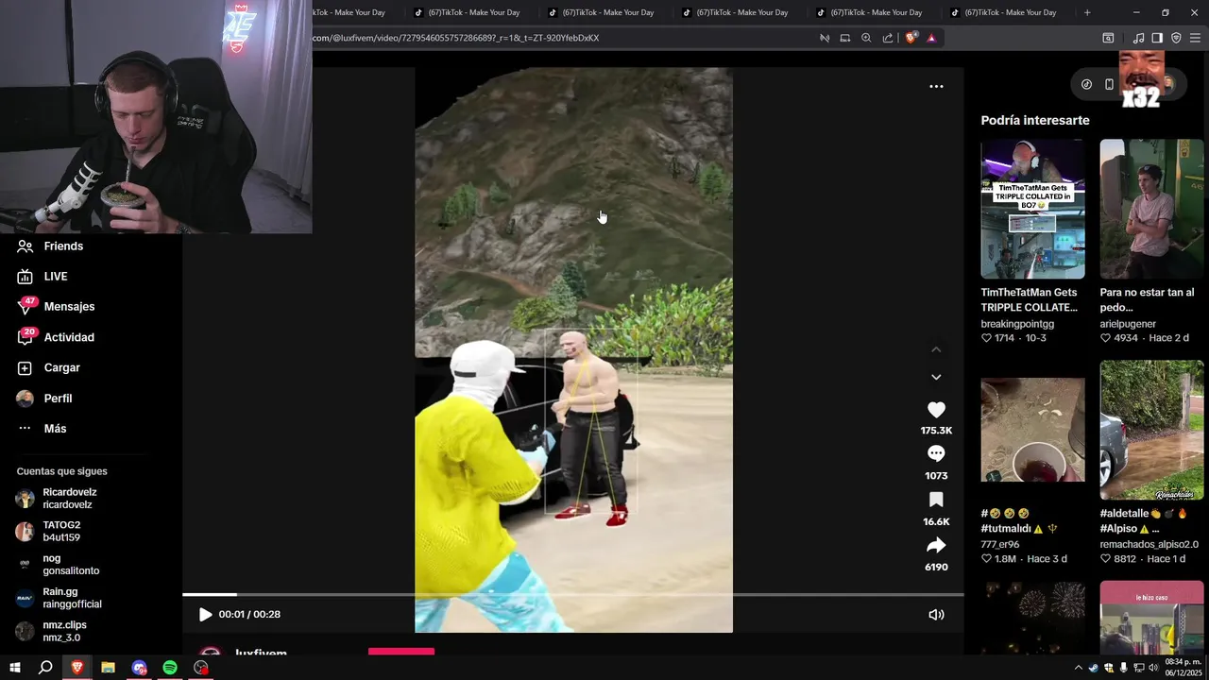Screen dimensions: 1209x680
Task: Expand hidden system tray icons
Action: pos(1079,668)
